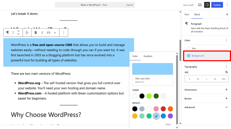This screenshot has height=129, width=231.
Task: Switch to the Block tab
Action: point(197,14)
